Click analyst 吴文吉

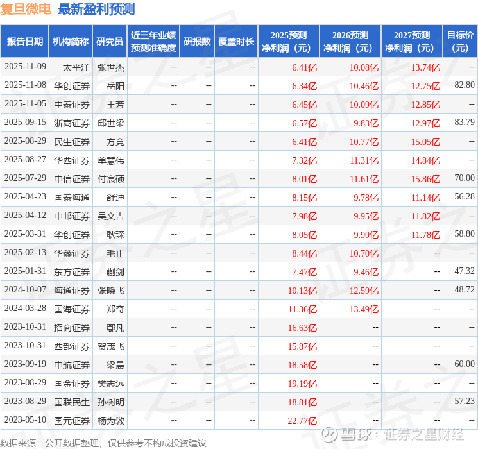(110, 216)
